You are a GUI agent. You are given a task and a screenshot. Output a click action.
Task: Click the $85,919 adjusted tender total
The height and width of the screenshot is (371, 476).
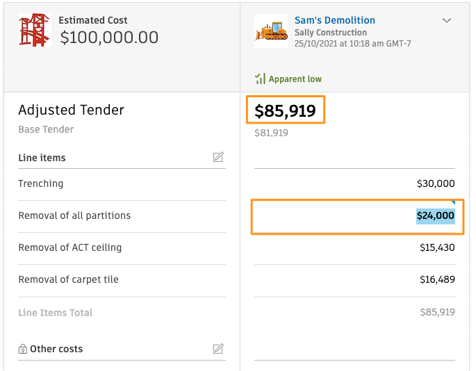click(285, 110)
